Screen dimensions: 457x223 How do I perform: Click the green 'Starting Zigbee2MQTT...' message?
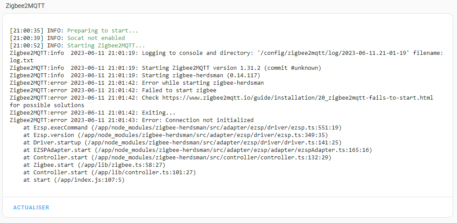click(106, 46)
